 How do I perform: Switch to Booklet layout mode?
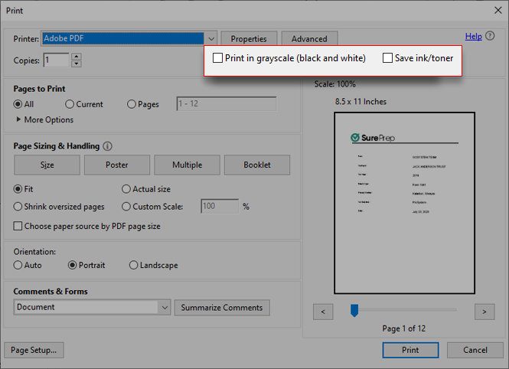point(257,165)
